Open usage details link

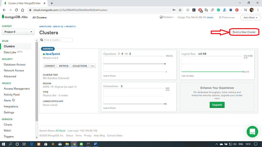coord(210,18)
